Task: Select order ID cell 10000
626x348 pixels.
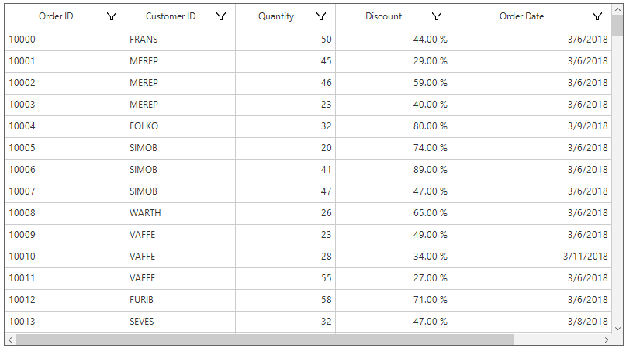Action: point(65,40)
